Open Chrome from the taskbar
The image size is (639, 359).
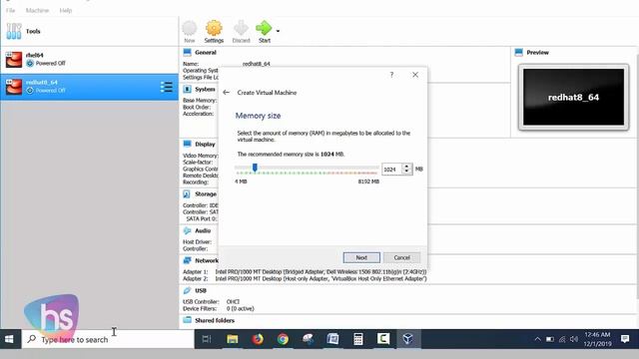(x=283, y=339)
